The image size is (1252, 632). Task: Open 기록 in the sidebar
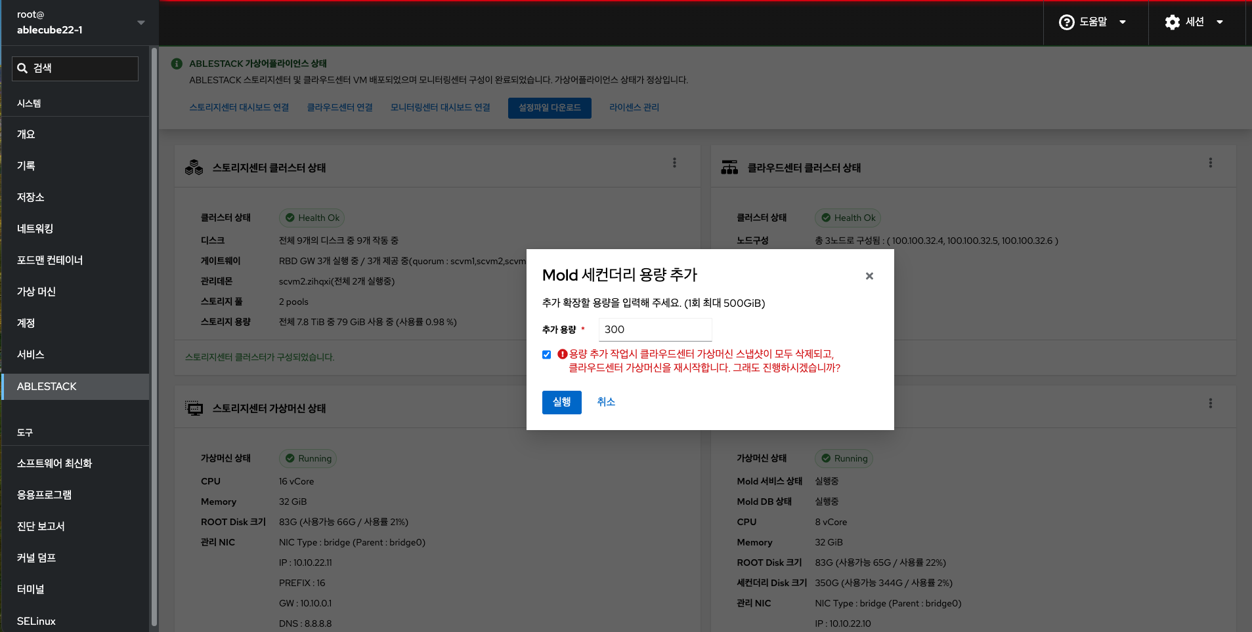(x=76, y=166)
